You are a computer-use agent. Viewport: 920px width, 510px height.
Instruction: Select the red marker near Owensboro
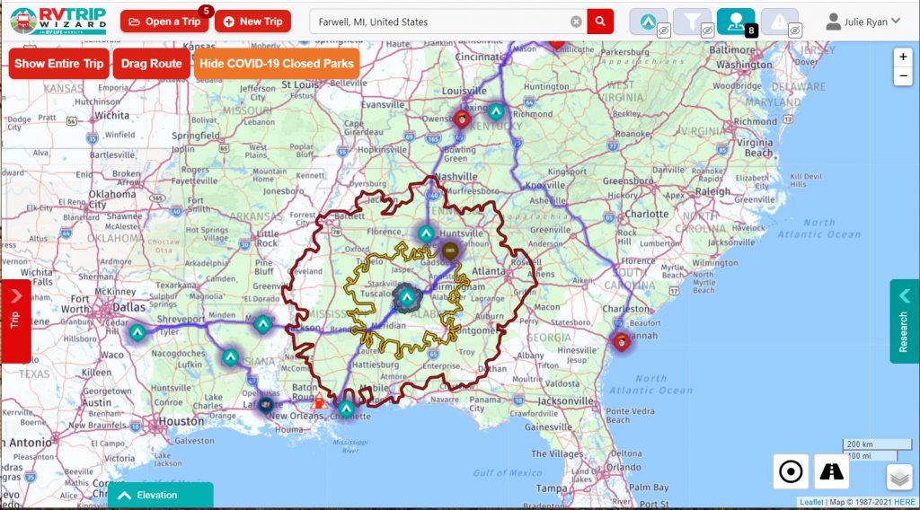tap(463, 119)
